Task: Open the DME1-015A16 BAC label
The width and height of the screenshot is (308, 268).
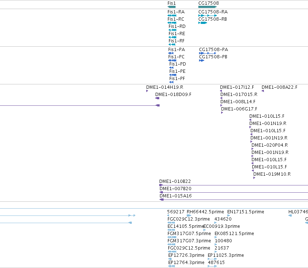Action: tap(176, 196)
